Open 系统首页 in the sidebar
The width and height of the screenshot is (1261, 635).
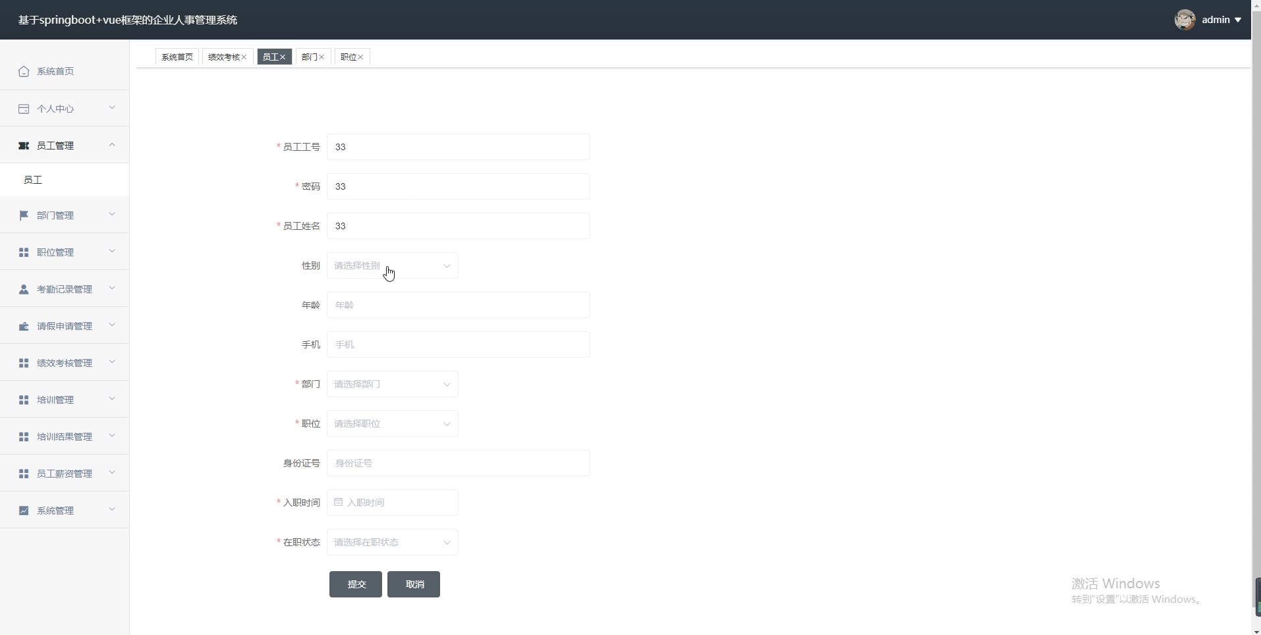click(x=65, y=71)
